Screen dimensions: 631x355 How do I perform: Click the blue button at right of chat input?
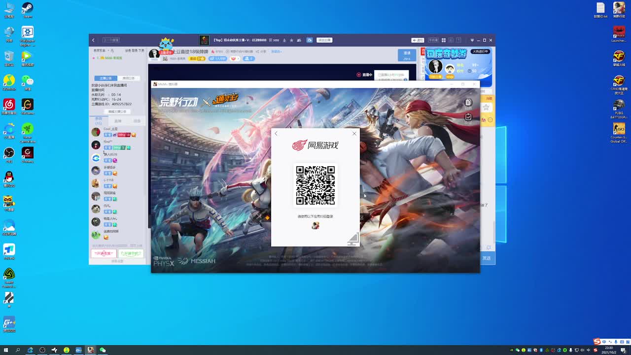click(487, 258)
